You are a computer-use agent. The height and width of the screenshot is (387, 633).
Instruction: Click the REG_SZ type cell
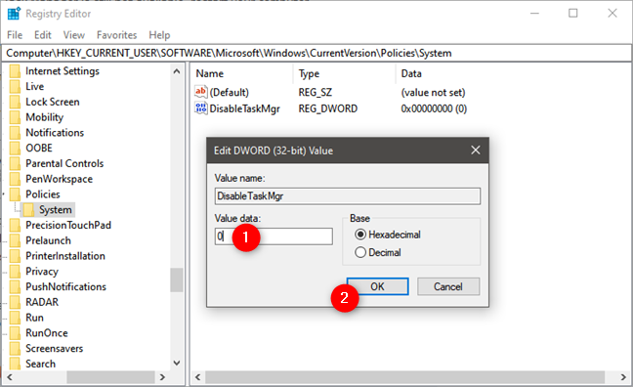pyautogui.click(x=316, y=92)
